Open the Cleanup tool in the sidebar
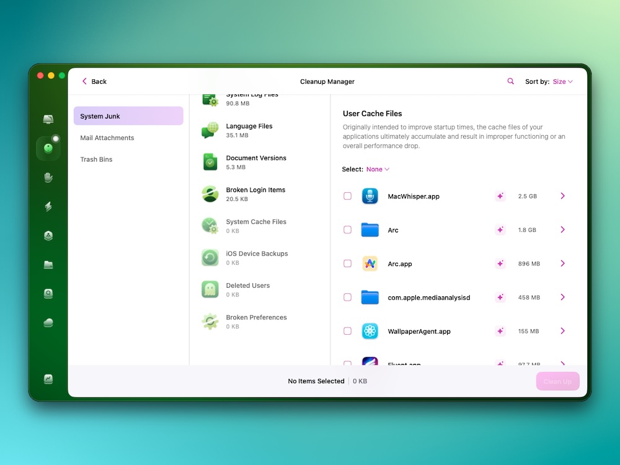 click(x=48, y=148)
